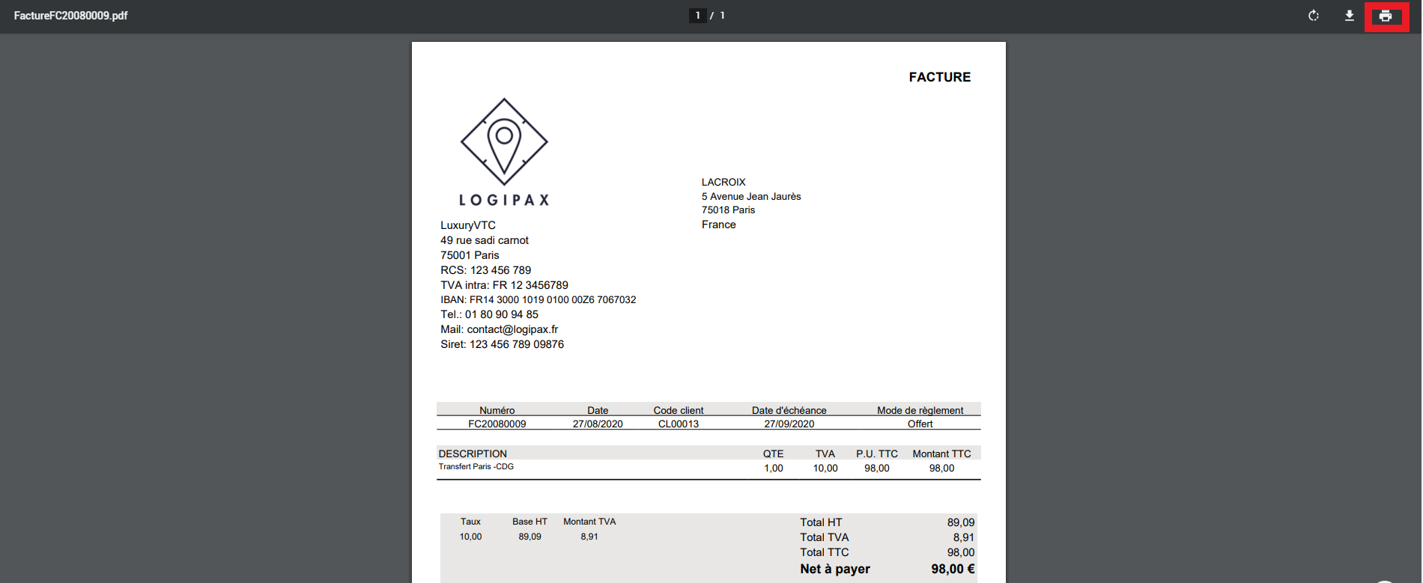
Task: Rotate the document with the rotate icon
Action: point(1313,16)
